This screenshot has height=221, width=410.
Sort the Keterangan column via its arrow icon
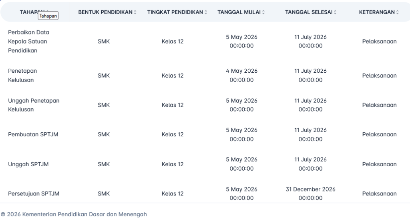(x=398, y=12)
